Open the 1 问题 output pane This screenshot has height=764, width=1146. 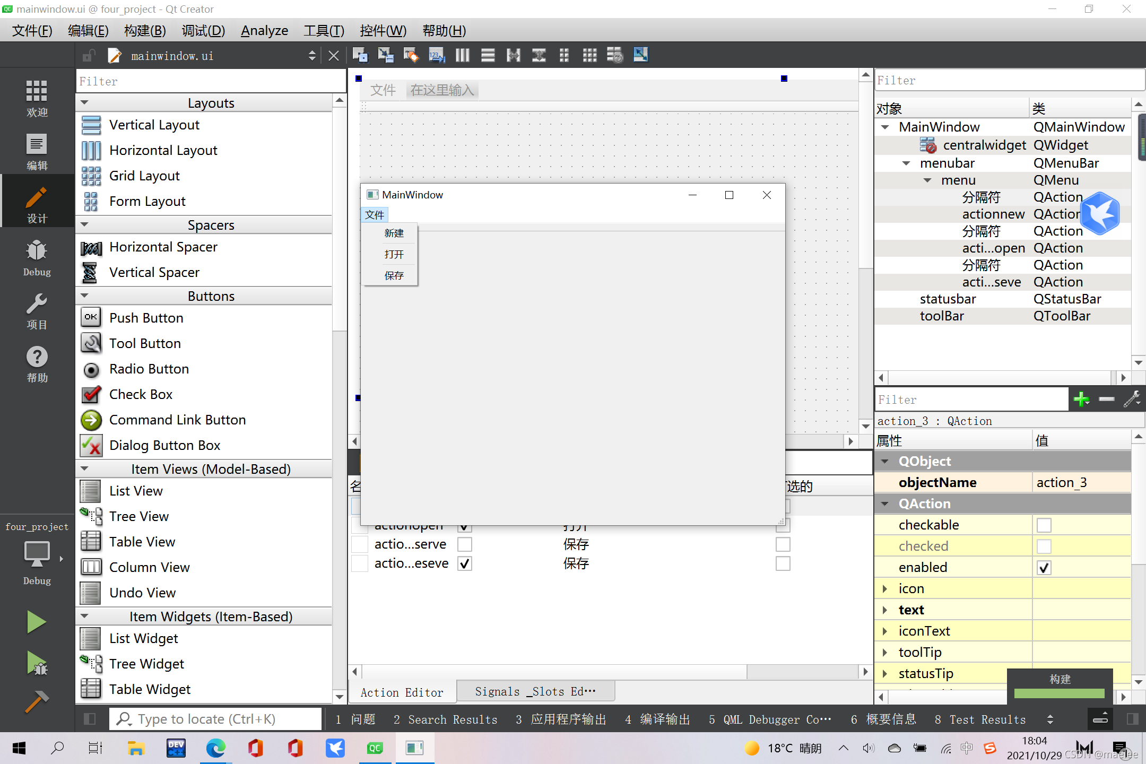point(355,719)
